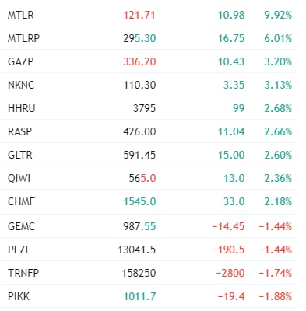This screenshot has width=306, height=311.
Task: Click the PLZL ticker symbol
Action: 19,250
